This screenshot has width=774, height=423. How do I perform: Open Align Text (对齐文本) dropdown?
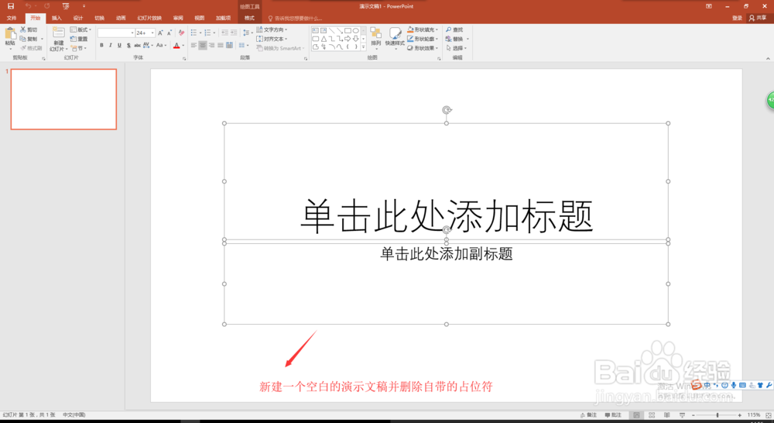[x=272, y=39]
